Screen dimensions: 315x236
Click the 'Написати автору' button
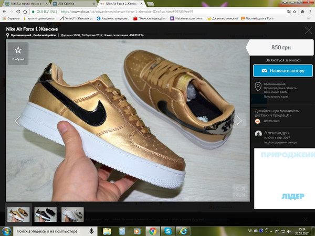(x=283, y=71)
